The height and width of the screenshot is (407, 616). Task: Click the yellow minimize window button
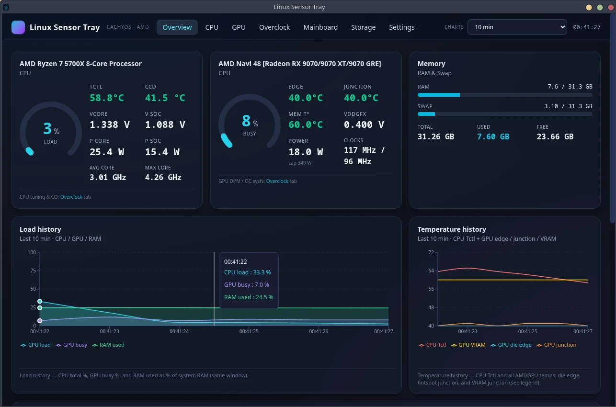click(x=589, y=7)
